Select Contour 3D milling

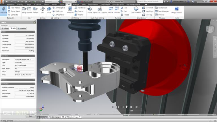click(x=79, y=11)
